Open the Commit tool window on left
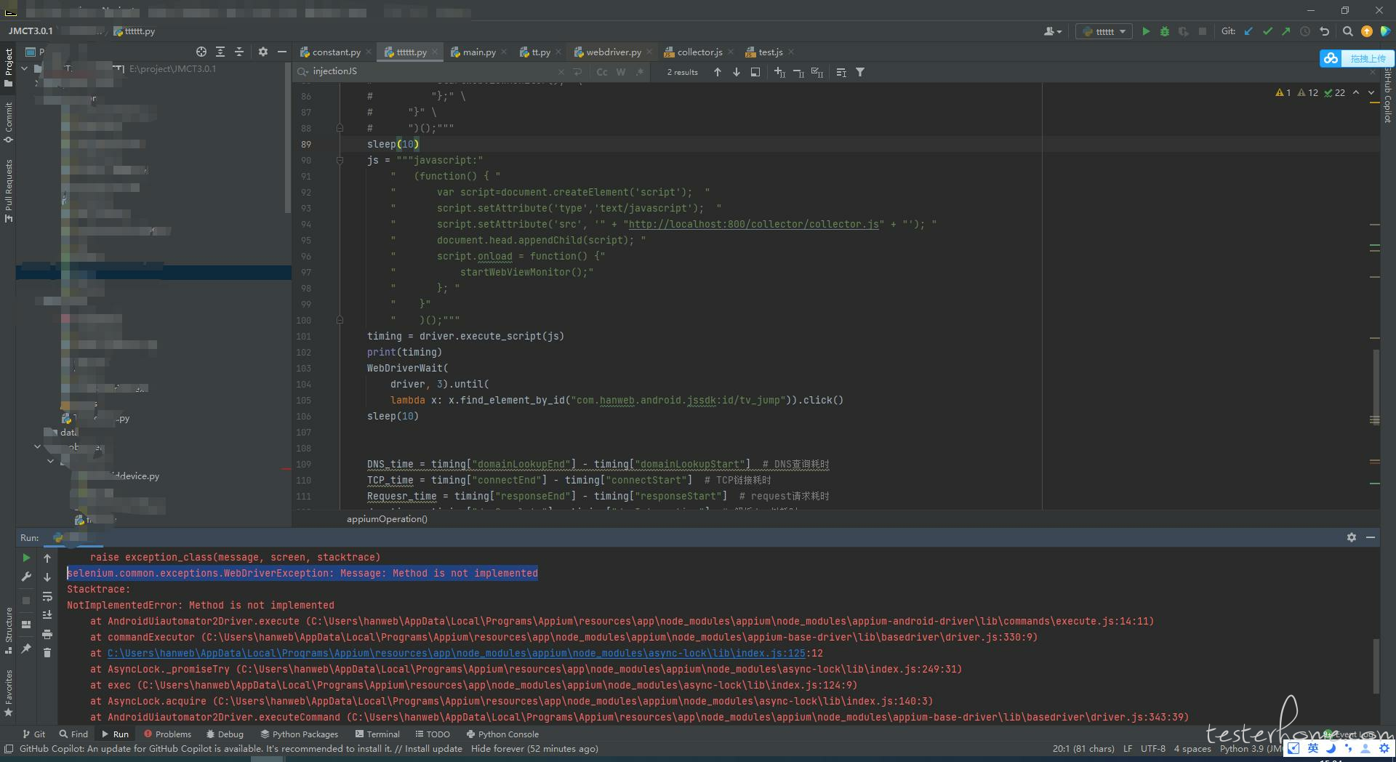Viewport: 1396px width, 762px height. (8, 122)
